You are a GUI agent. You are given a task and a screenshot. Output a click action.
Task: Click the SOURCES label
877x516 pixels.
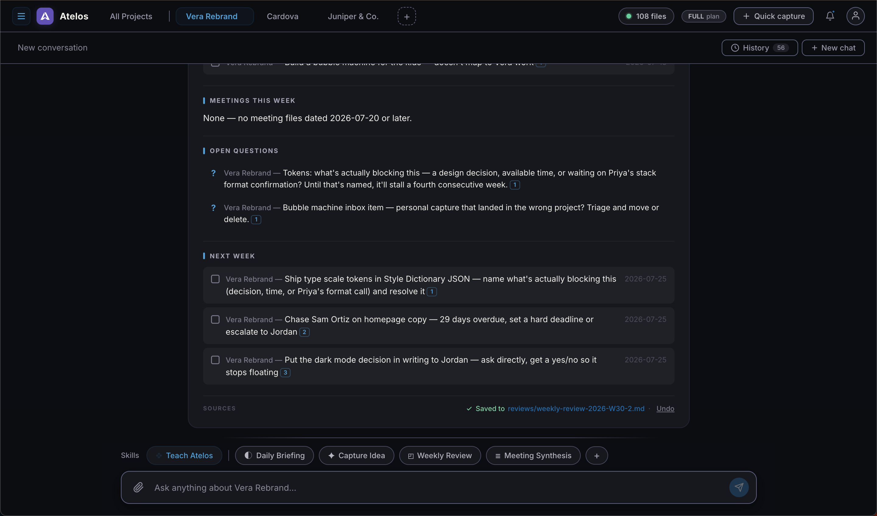click(x=219, y=408)
